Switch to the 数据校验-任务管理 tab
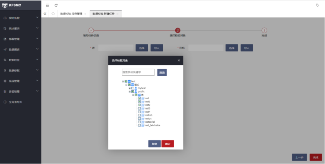The height and width of the screenshot is (164, 325). (x=71, y=14)
